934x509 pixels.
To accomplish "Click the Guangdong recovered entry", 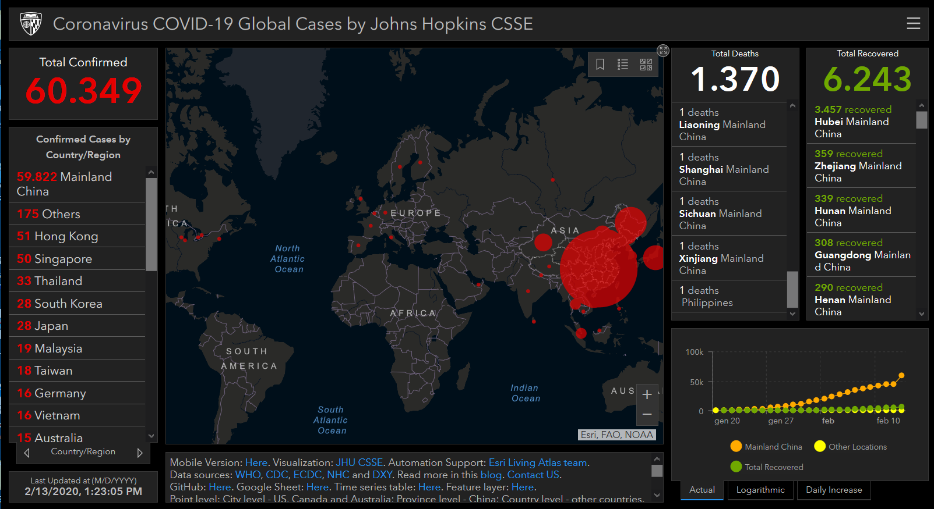I will [x=862, y=255].
